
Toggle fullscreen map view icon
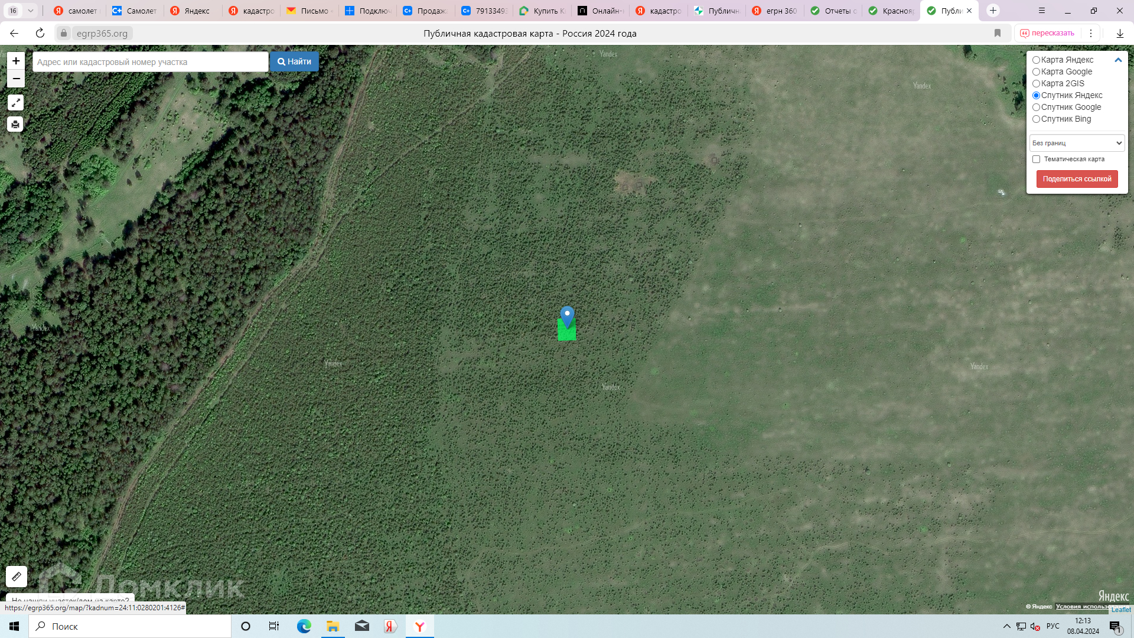[15, 103]
